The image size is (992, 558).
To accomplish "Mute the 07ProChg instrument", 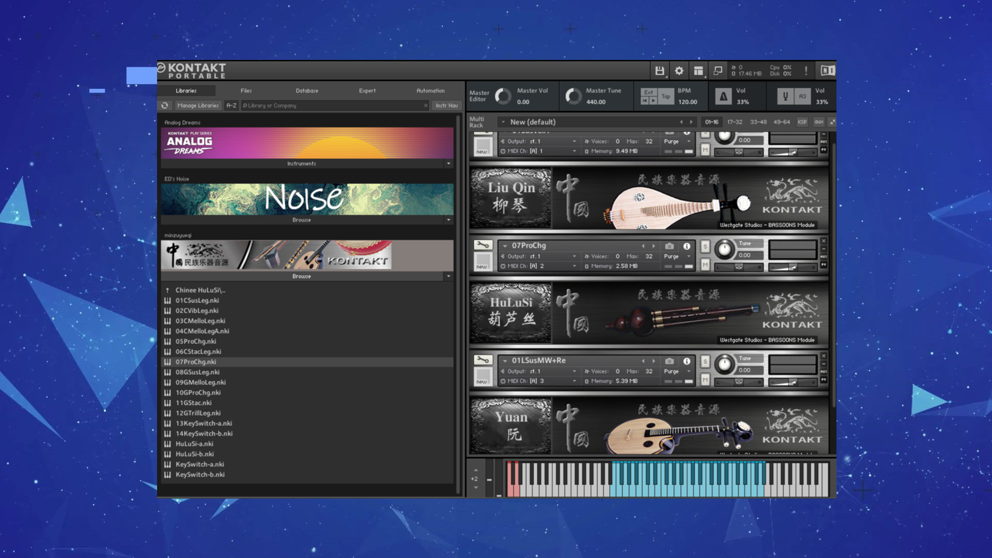I will coord(705,265).
